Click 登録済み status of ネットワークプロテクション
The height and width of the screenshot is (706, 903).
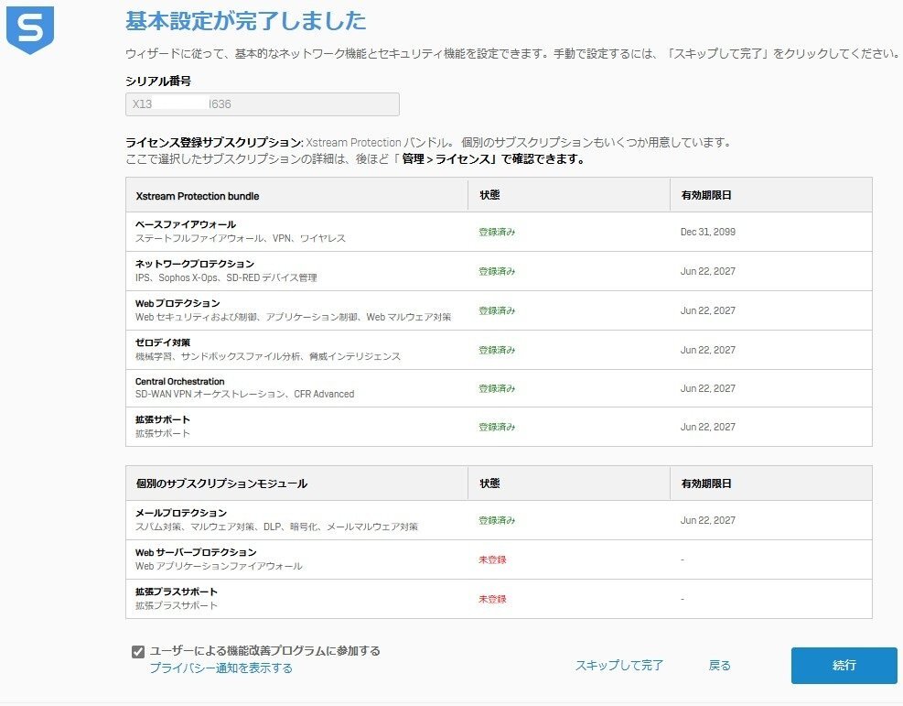tap(497, 271)
